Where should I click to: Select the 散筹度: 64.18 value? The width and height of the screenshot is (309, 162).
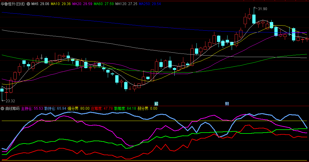(x=125, y=108)
